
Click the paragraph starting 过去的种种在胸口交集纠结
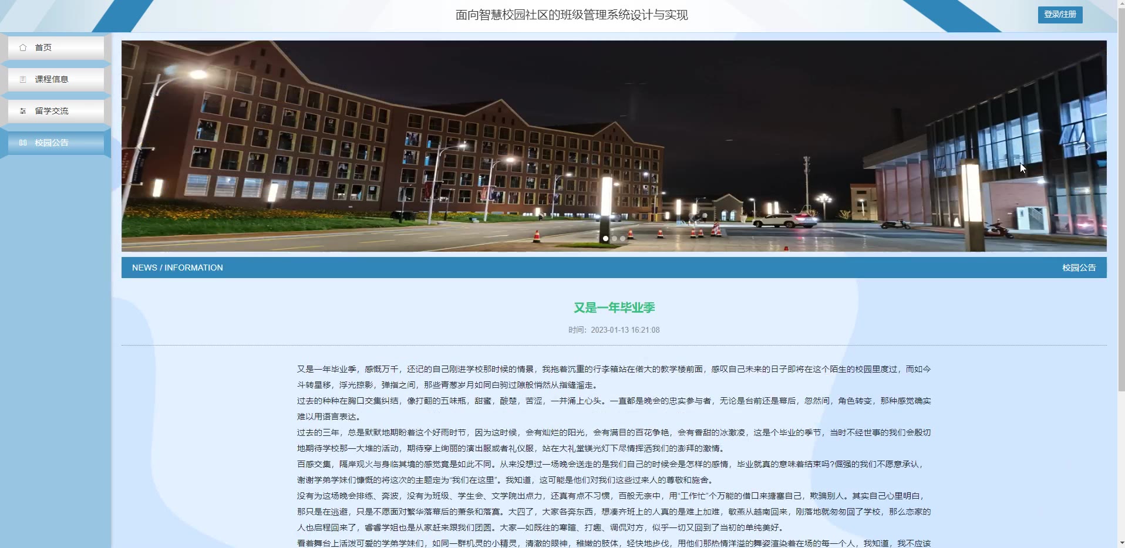(614, 409)
